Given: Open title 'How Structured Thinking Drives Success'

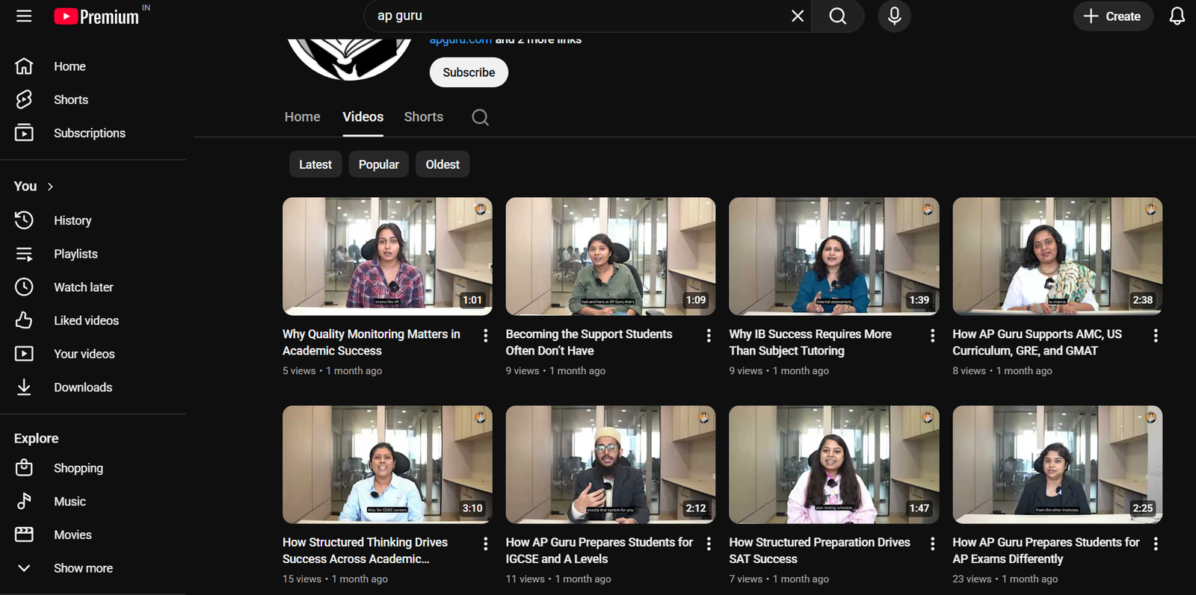Looking at the screenshot, I should pos(365,551).
